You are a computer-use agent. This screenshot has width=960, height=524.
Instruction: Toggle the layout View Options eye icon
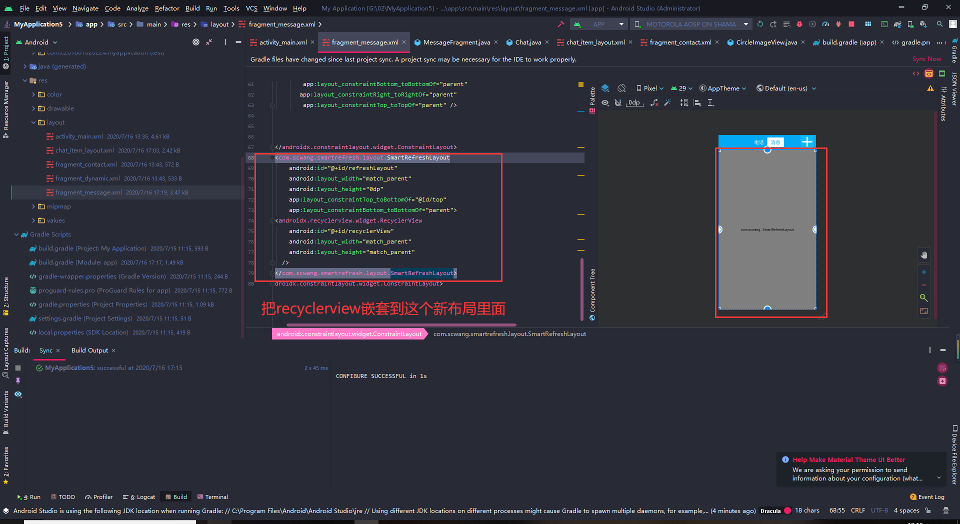click(x=605, y=102)
